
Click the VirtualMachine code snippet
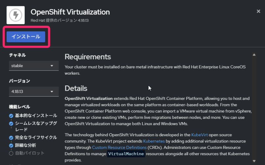[x=126, y=154]
